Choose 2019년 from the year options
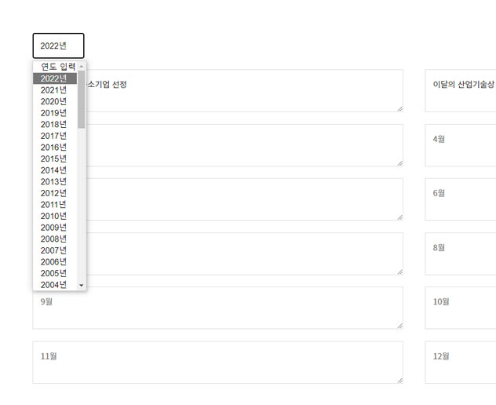 click(55, 113)
